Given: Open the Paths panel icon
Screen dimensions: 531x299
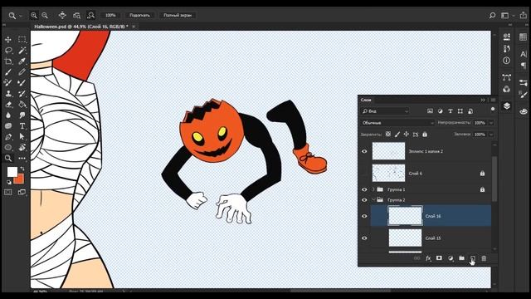Looking at the screenshot, I should click(x=507, y=77).
